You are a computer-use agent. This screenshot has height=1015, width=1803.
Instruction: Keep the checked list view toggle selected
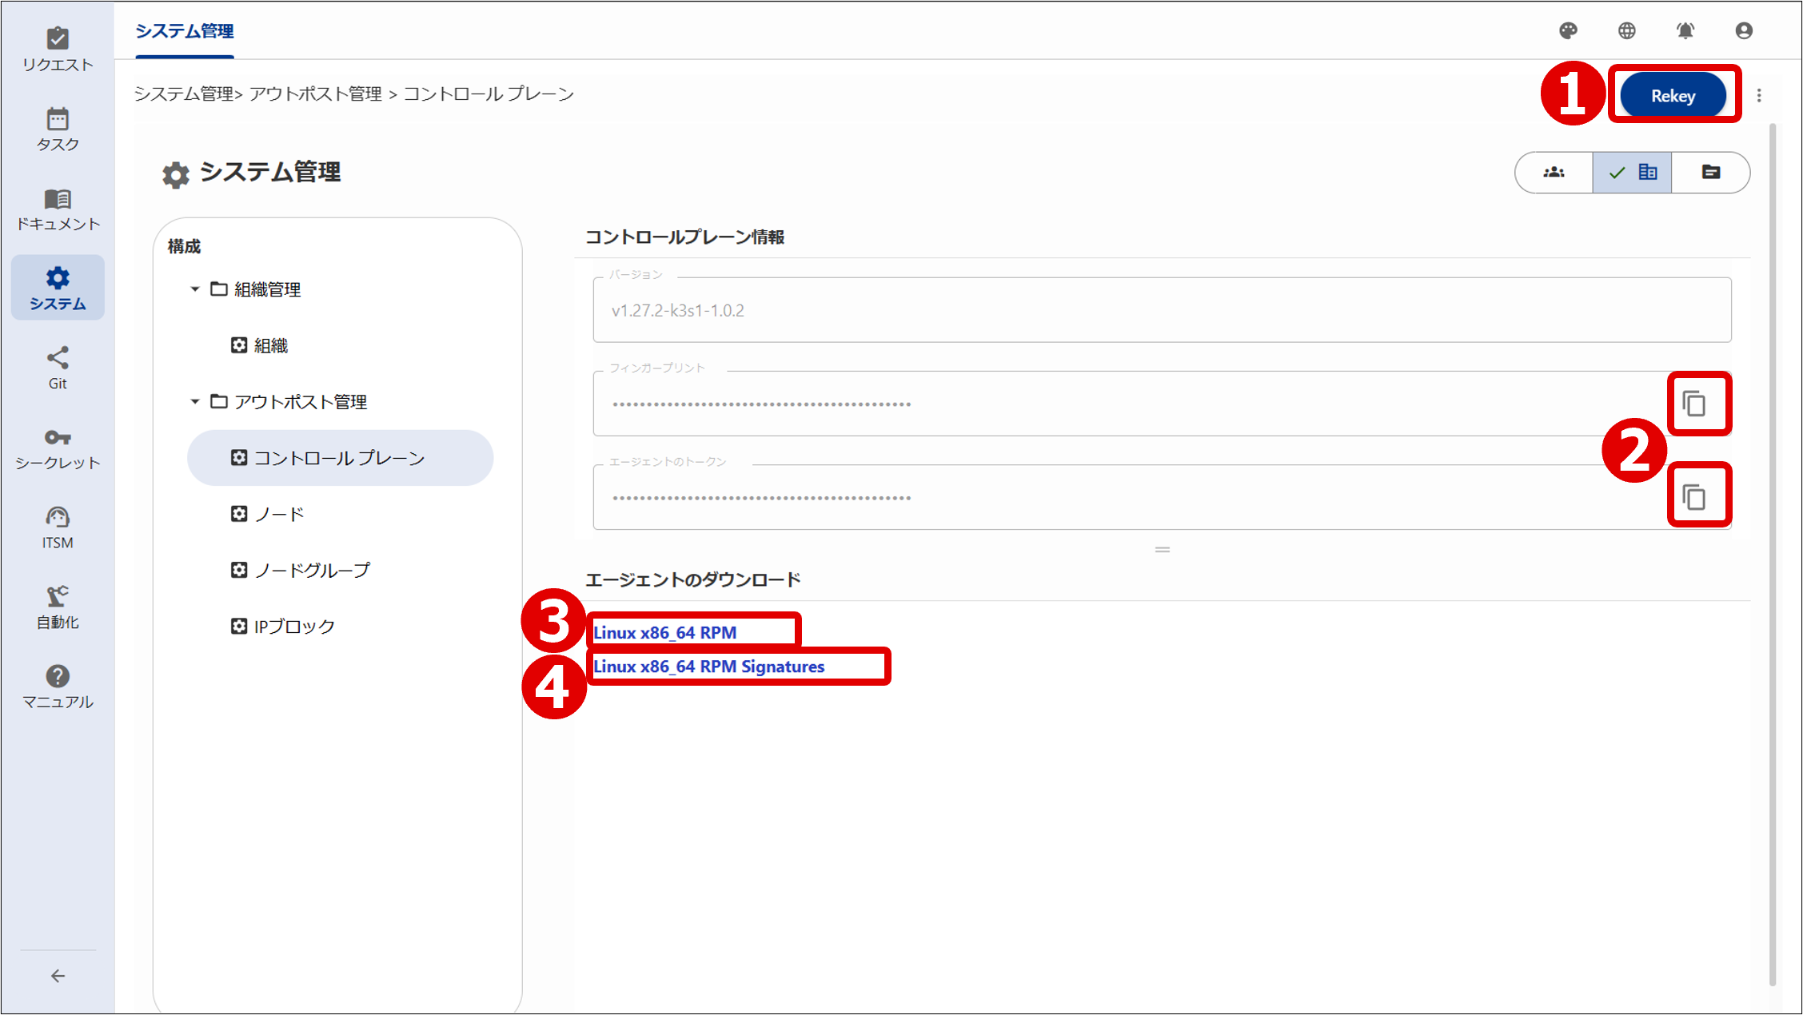[x=1631, y=172]
